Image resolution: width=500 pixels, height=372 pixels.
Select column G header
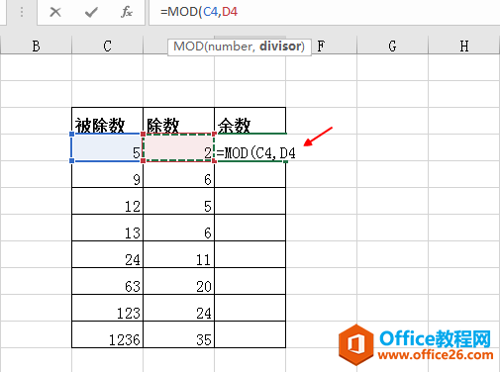392,46
